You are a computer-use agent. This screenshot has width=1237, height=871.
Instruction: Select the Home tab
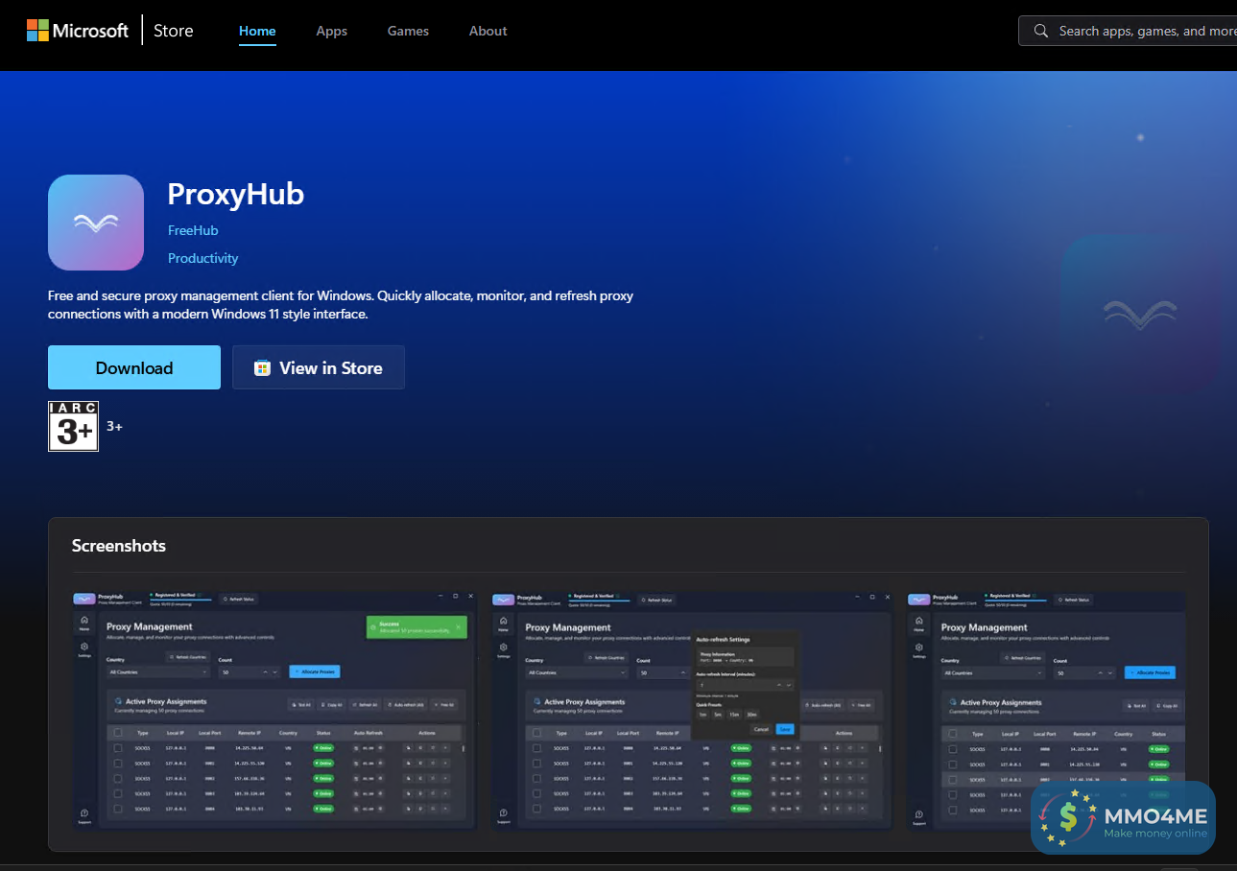pos(257,31)
